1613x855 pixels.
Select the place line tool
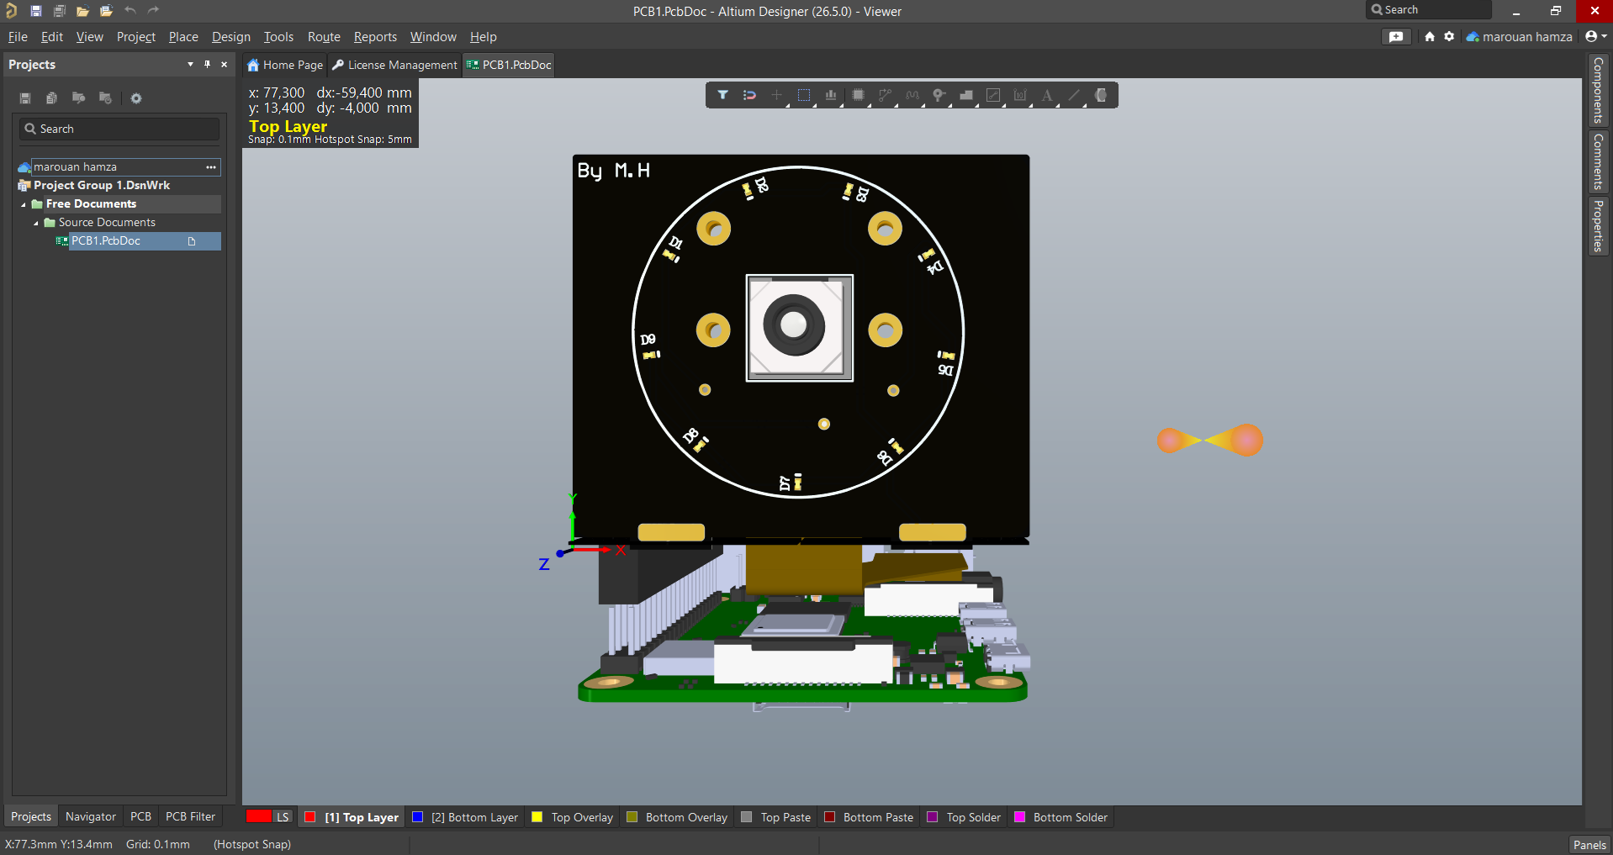click(x=1075, y=95)
